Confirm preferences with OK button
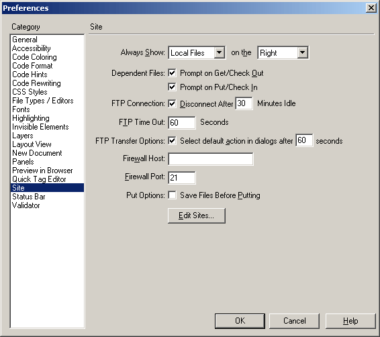 click(240, 321)
